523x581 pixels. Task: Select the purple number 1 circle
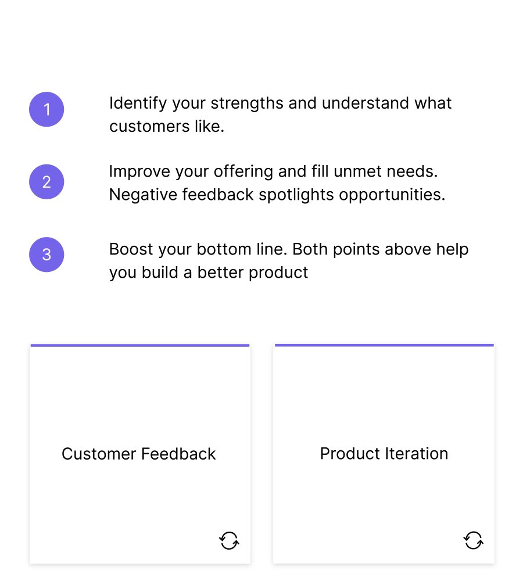46,109
